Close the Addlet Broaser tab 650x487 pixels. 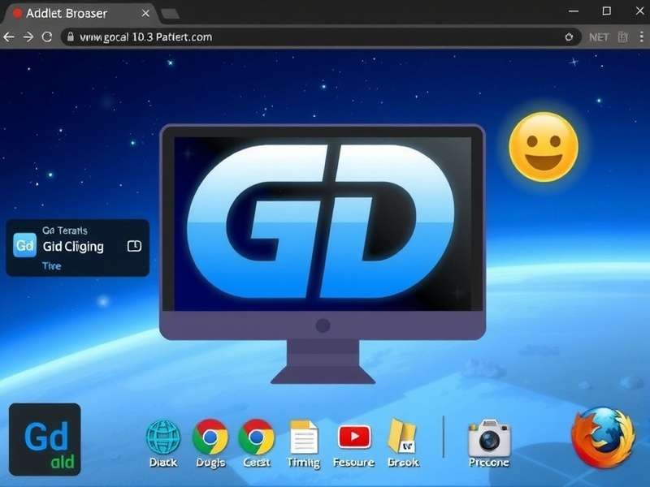(146, 14)
